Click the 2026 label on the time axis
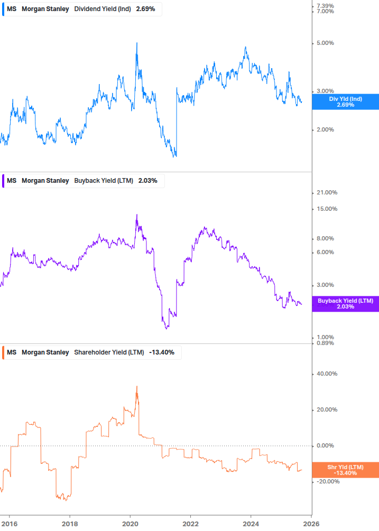Viewport: 379px width, 531px height. tap(311, 524)
